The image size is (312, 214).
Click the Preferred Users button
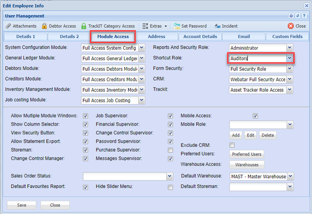[246, 154]
